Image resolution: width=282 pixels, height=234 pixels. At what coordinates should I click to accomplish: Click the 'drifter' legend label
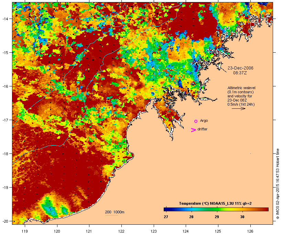point(202,129)
